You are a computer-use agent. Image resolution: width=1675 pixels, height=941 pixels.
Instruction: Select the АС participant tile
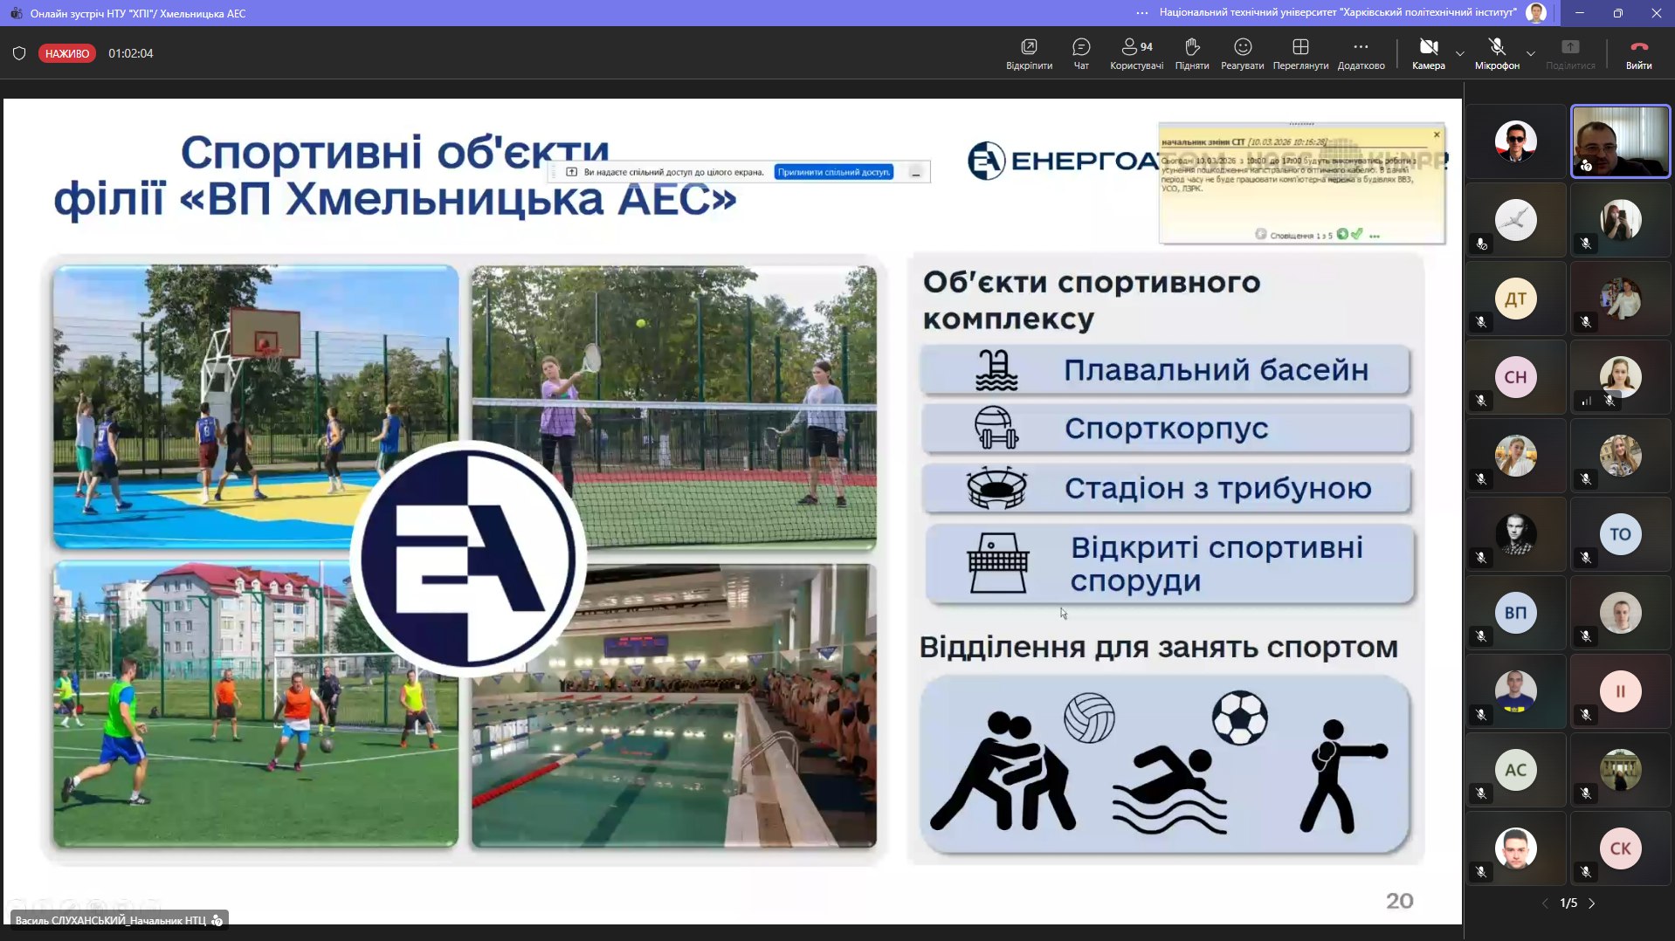click(x=1515, y=770)
